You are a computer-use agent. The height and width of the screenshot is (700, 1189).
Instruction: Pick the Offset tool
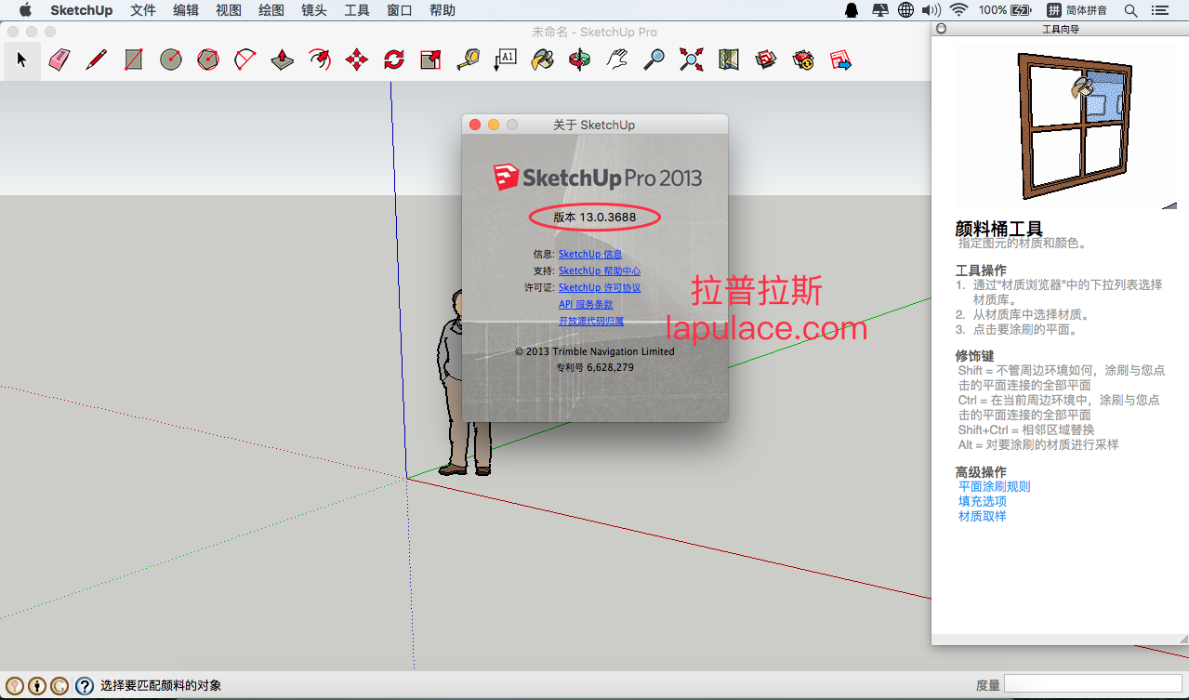coord(320,60)
